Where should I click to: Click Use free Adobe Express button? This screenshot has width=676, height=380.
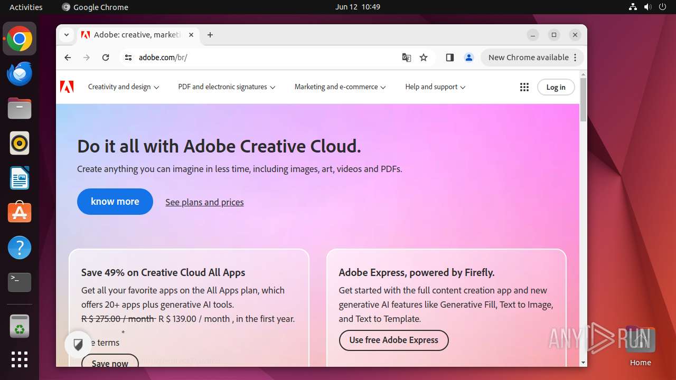(x=393, y=340)
